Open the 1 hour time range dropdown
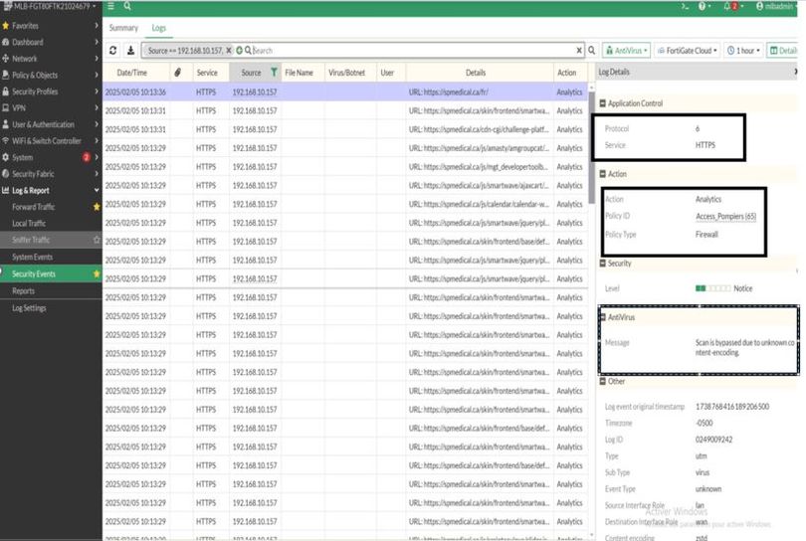806x541 pixels. coord(743,51)
